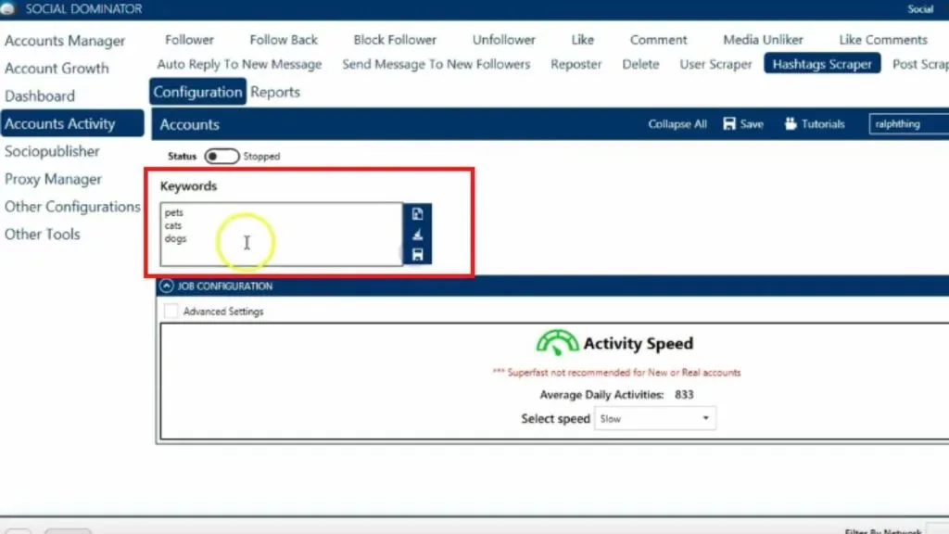Click the green Activity Speed gauge icon
The height and width of the screenshot is (534, 949).
tap(557, 344)
